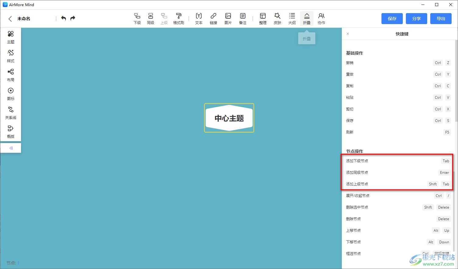Select the 关系线 relationship line tool
The height and width of the screenshot is (269, 458).
[11, 113]
